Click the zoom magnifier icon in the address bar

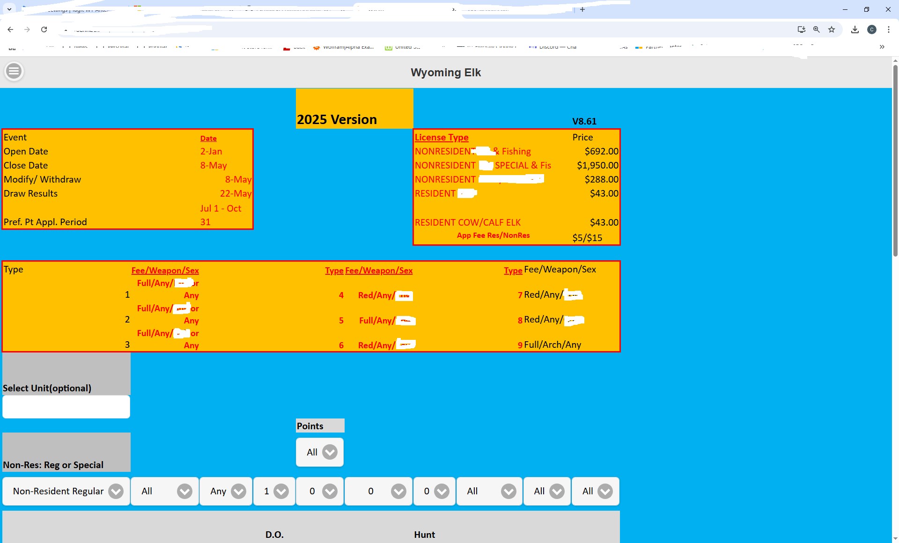point(817,29)
